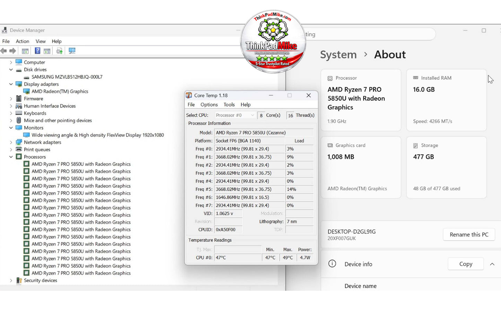This screenshot has width=501, height=315.
Task: Collapse the Monitors node
Action: [11, 128]
